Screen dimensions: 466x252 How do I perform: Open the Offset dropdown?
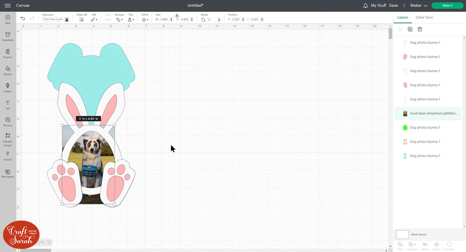pos(145,20)
